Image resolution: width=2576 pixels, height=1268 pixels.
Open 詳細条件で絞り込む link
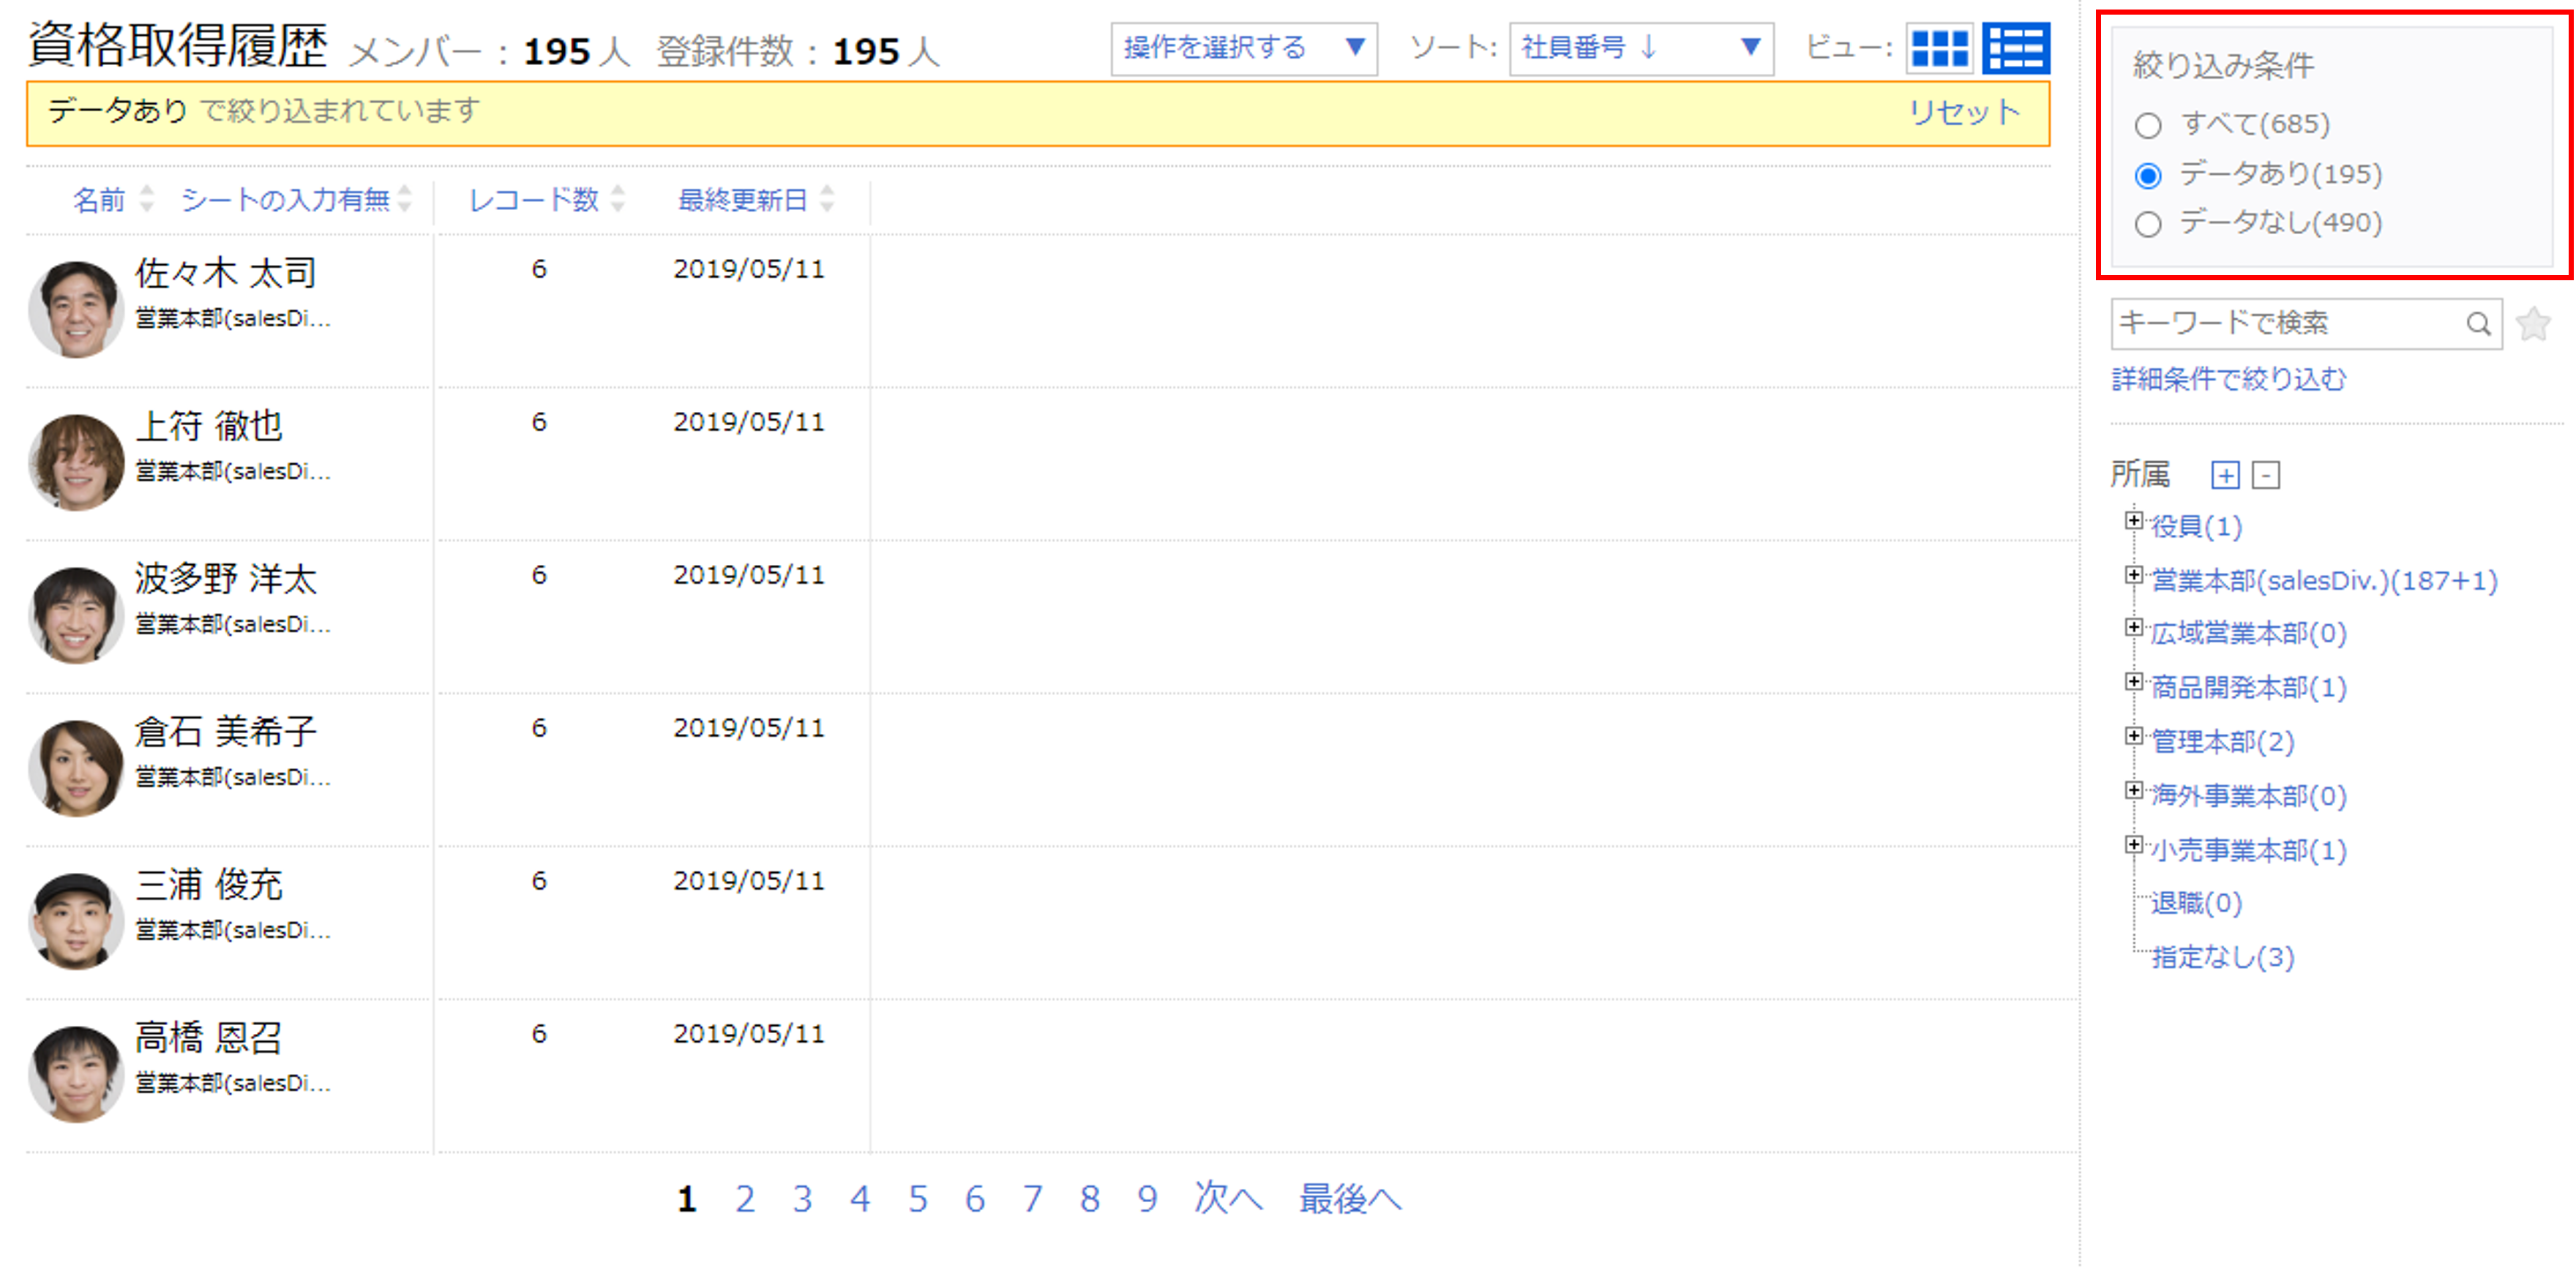pyautogui.click(x=2228, y=379)
